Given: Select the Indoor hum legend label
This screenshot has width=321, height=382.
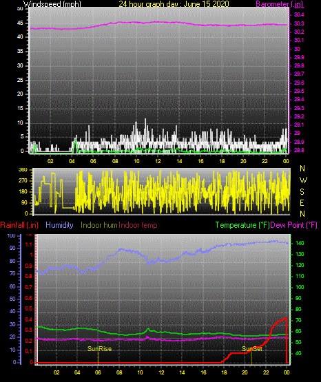Looking at the screenshot, I should [99, 225].
